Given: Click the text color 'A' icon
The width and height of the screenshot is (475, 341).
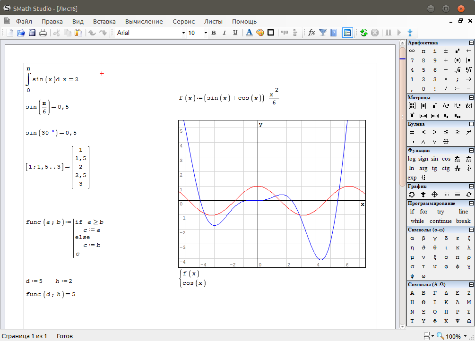Looking at the screenshot, I should click(x=249, y=33).
